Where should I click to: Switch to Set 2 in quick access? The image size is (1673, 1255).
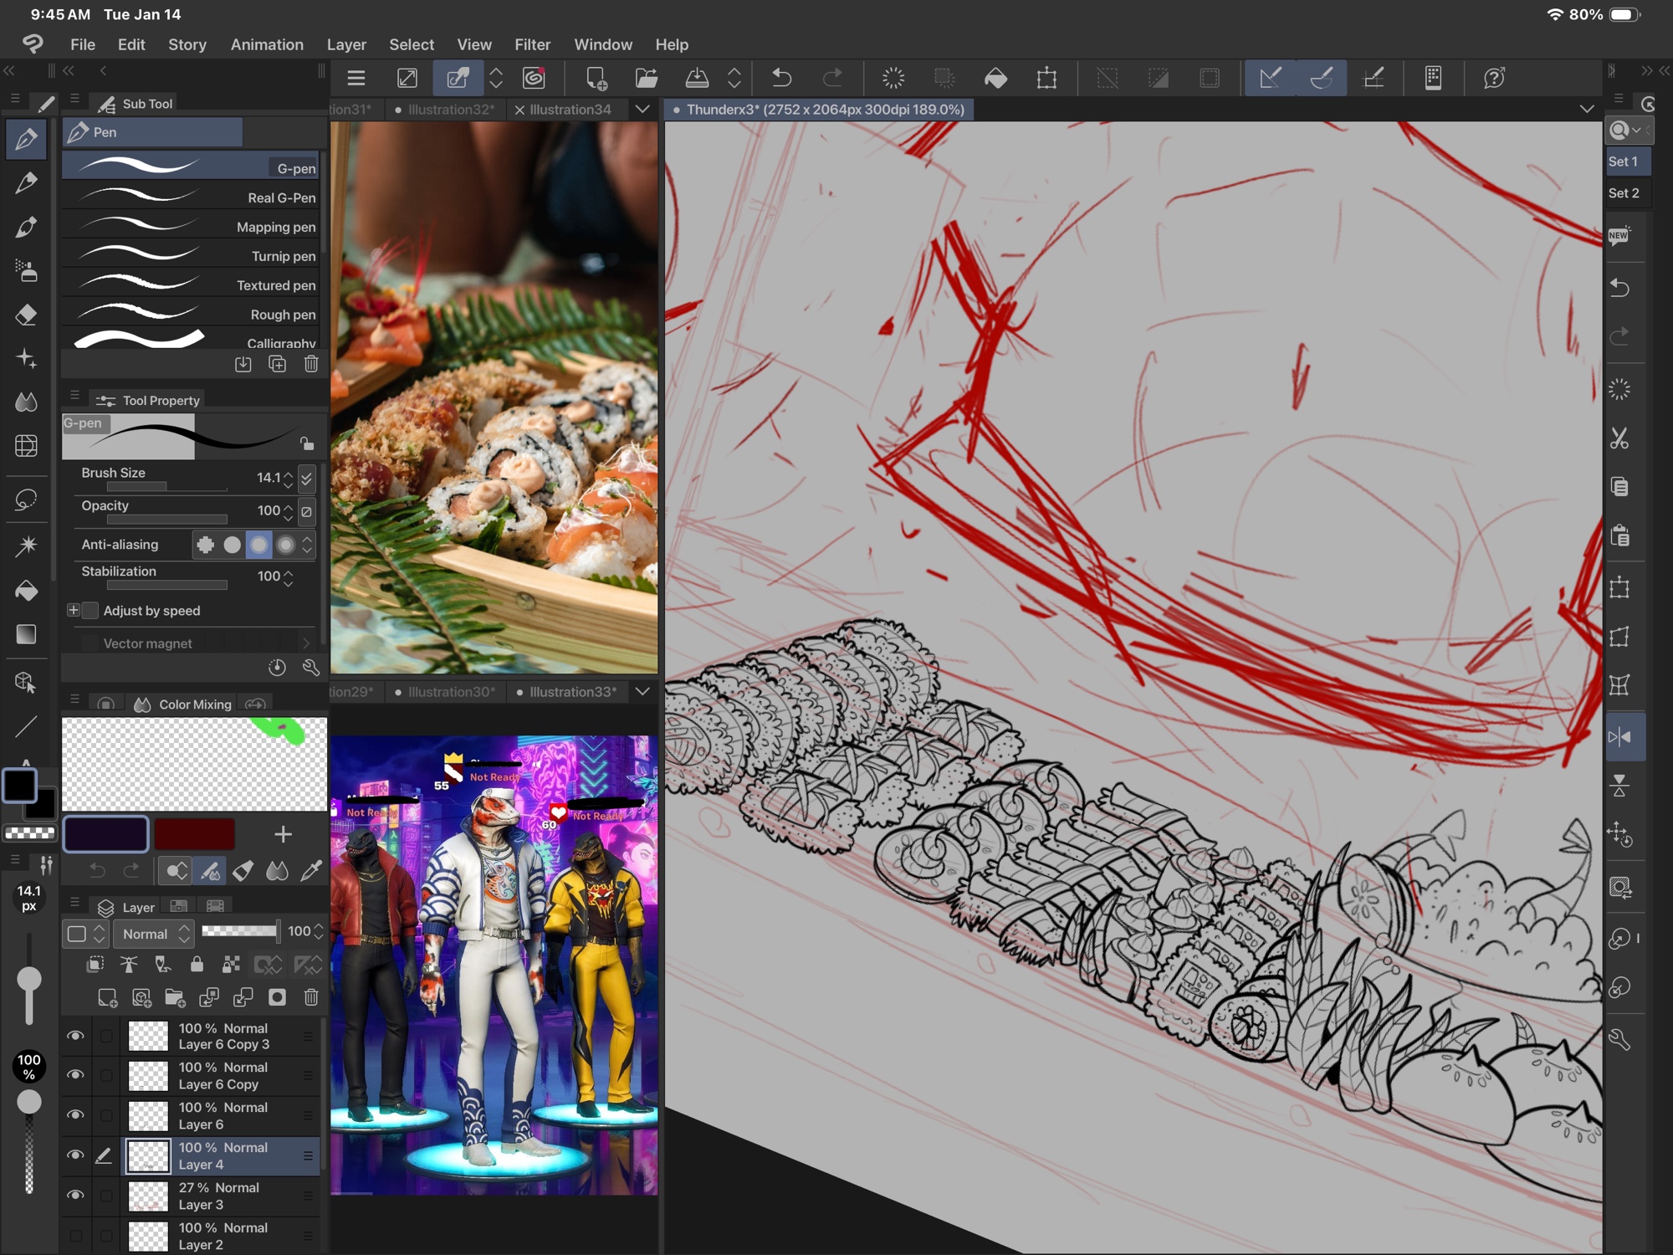pyautogui.click(x=1623, y=193)
